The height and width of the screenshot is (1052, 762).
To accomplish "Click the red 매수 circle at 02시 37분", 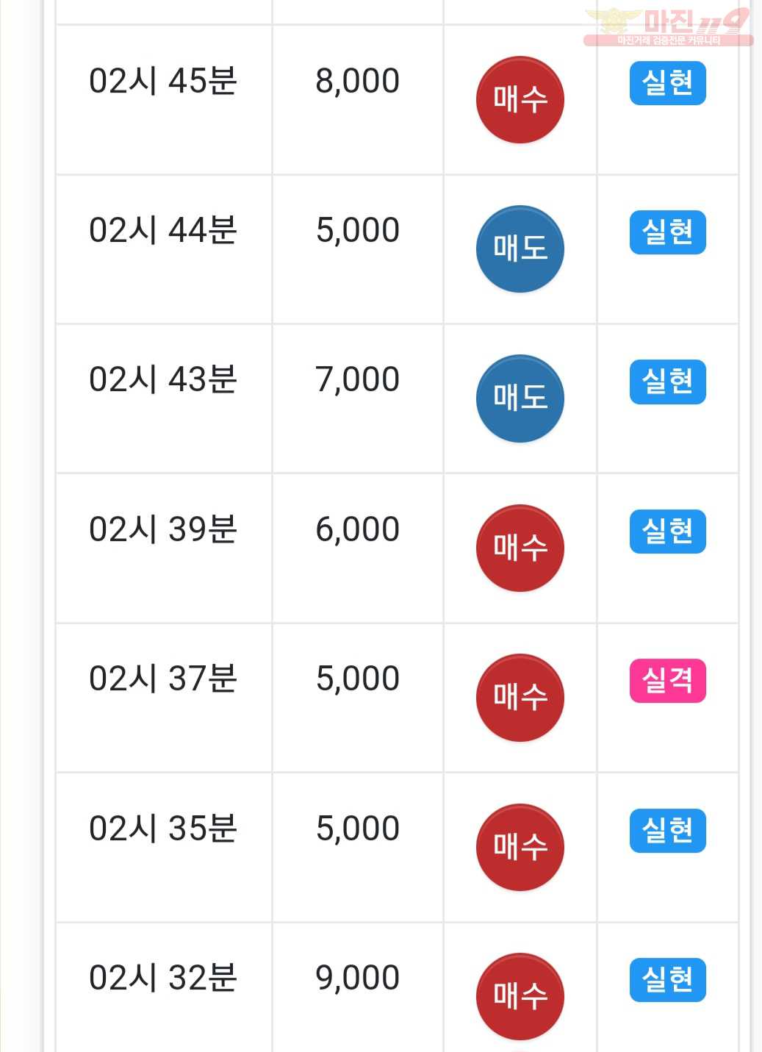I will click(520, 698).
